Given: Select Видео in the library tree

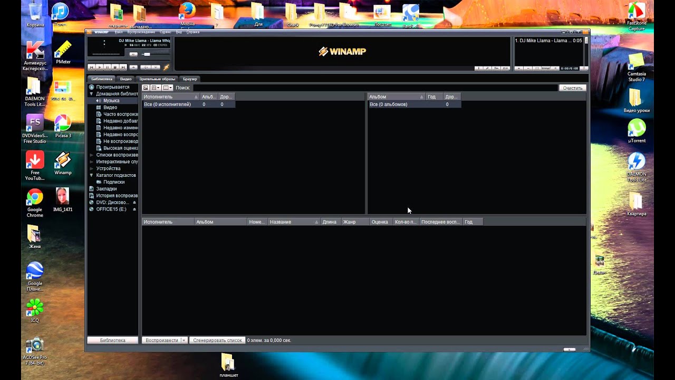Looking at the screenshot, I should pyautogui.click(x=110, y=107).
